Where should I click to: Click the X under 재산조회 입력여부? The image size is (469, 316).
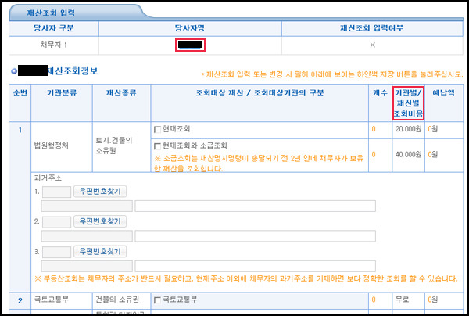[x=372, y=45]
